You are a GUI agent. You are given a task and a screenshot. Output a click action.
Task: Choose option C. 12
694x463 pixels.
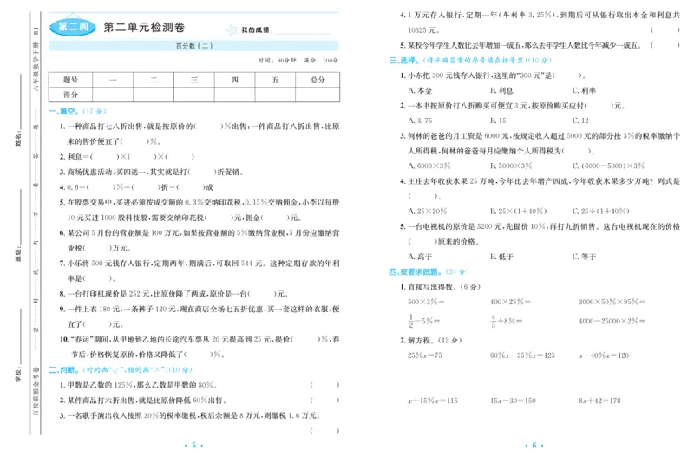tap(580, 121)
